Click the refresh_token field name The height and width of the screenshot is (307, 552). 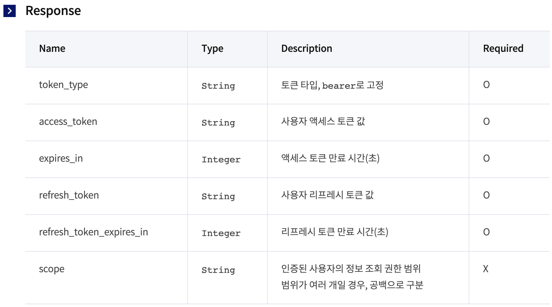(69, 195)
